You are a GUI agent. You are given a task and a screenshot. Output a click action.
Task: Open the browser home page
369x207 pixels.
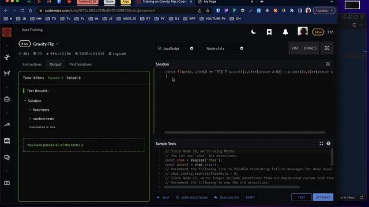31,10
